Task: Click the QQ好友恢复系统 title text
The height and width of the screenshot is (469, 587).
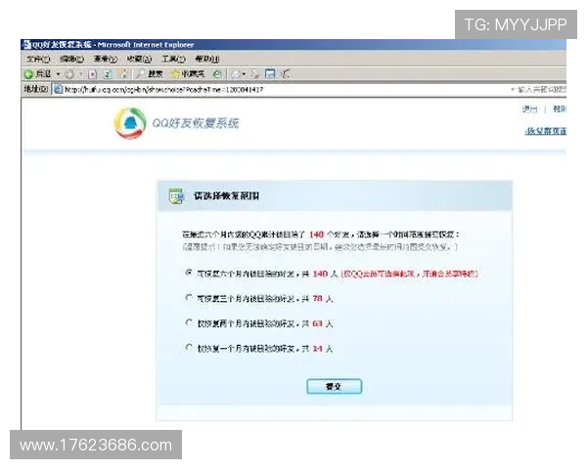Action: click(195, 123)
